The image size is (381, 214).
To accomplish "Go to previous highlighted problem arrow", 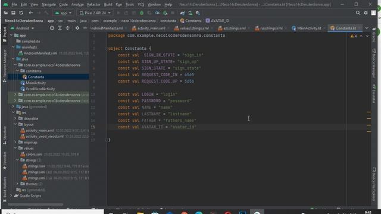I will pos(361,36).
